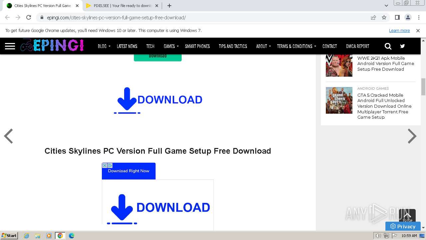Open the Chrome profile avatar icon

click(408, 17)
